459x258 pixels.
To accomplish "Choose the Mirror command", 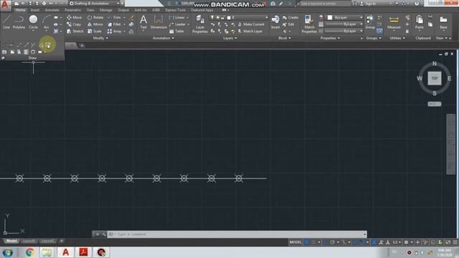I will pyautogui.click(x=95, y=24).
